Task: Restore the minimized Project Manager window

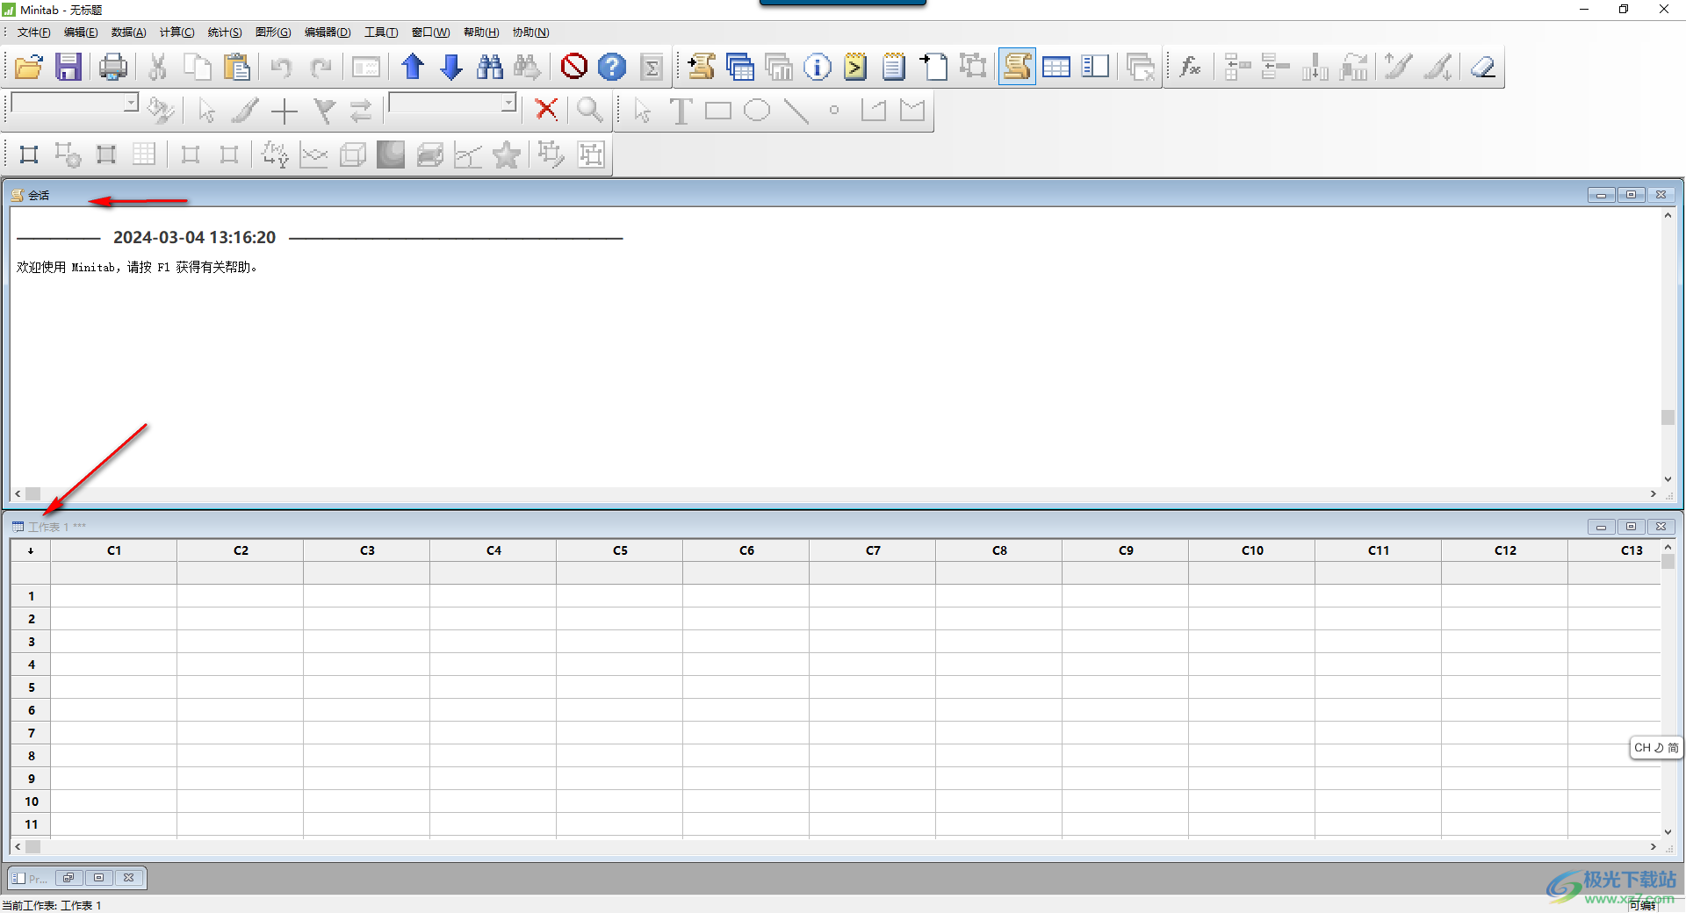Action: 68,878
